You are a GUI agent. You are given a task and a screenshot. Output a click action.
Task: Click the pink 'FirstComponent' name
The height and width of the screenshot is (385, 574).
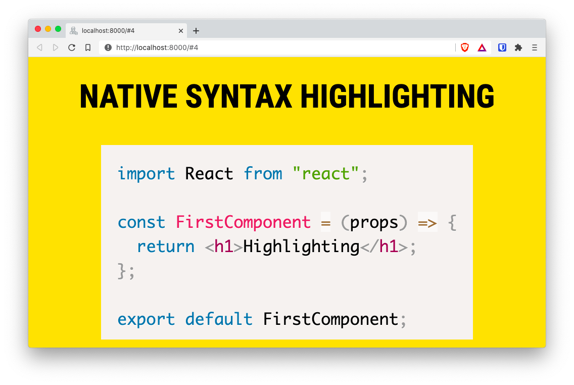click(x=243, y=222)
